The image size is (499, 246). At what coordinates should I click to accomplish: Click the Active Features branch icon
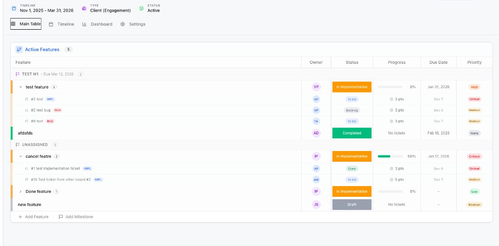19,49
